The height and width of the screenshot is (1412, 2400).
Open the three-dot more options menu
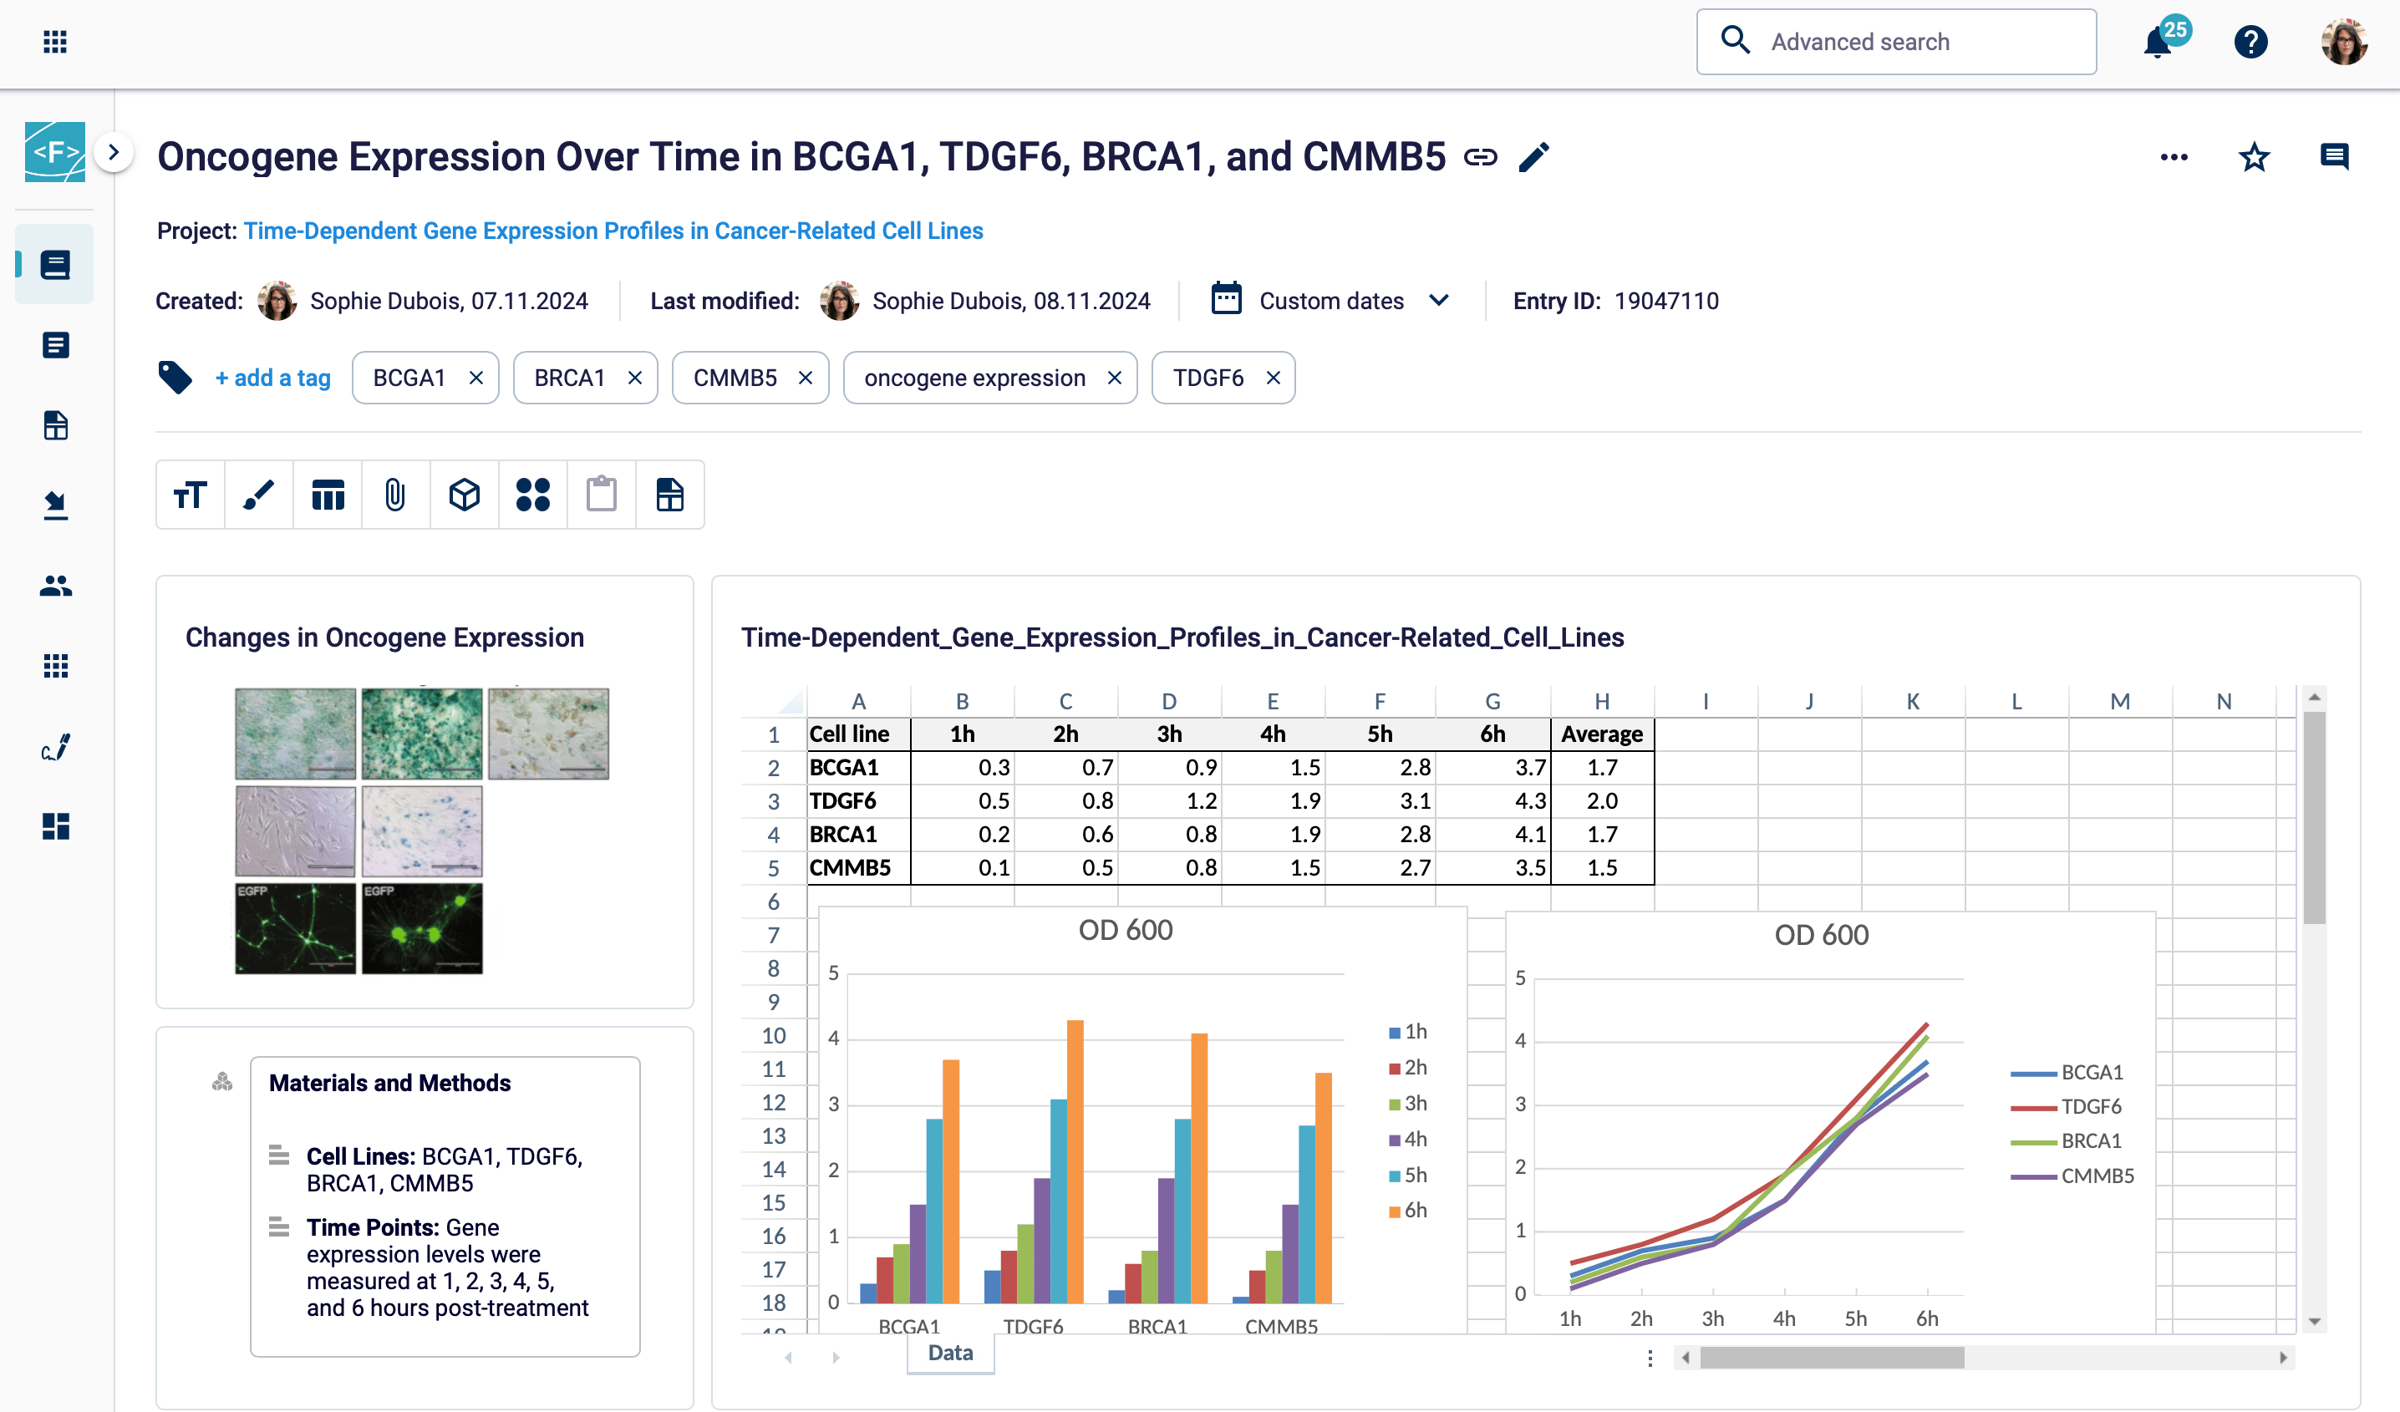[2174, 157]
